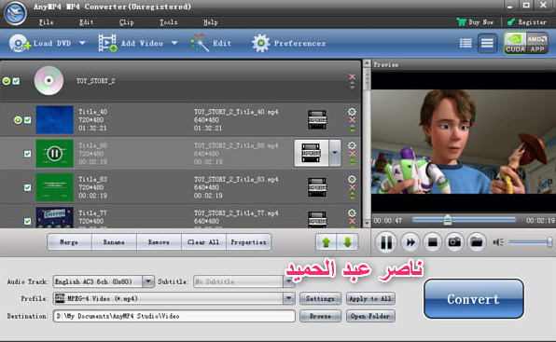
Task: Click the Destination path field
Action: point(174,316)
